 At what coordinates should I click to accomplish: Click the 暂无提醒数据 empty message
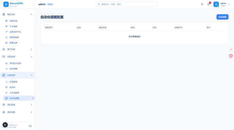(134, 37)
